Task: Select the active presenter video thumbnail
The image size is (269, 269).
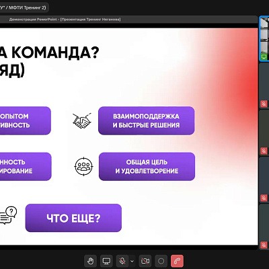Action: coord(264,38)
